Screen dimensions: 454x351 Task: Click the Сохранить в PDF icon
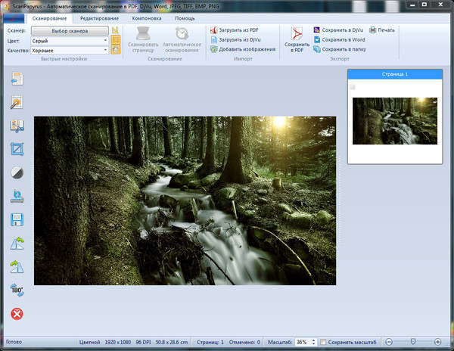pos(297,35)
